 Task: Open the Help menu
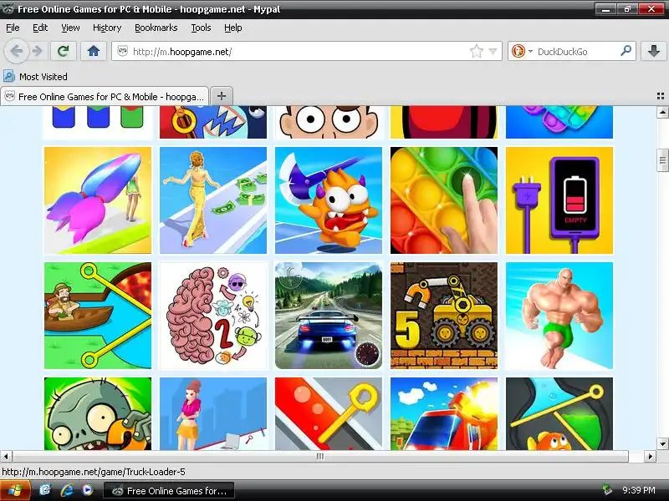[233, 28]
